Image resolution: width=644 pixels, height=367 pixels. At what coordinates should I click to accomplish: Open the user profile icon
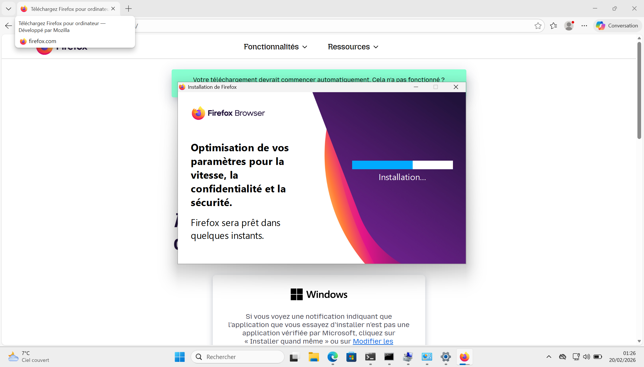click(x=569, y=26)
